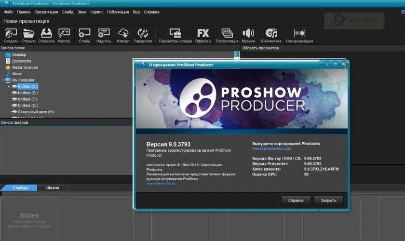The image size is (405, 241).
Task: Click the Версия 9.0.3793 text
Action: pos(168,144)
